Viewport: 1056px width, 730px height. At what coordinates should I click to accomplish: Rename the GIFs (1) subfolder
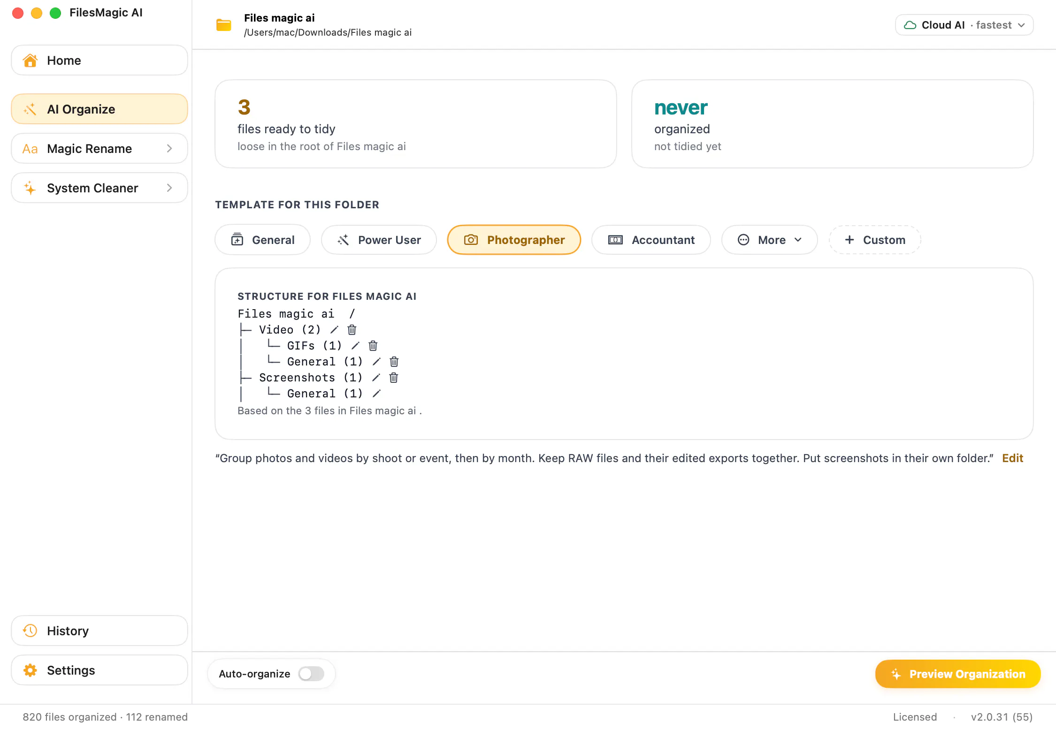coord(355,345)
